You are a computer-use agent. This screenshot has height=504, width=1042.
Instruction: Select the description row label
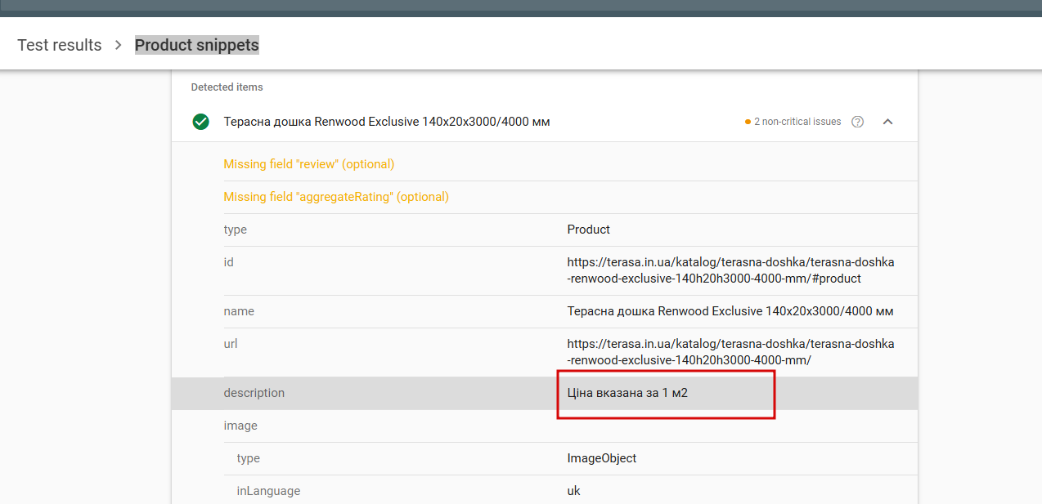tap(254, 393)
